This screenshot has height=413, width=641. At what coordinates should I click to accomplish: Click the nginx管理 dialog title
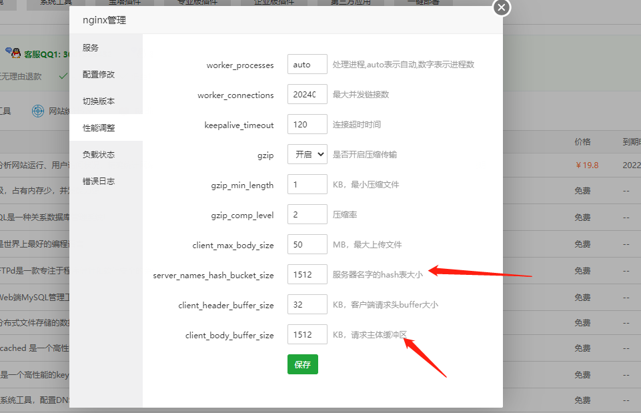[104, 20]
